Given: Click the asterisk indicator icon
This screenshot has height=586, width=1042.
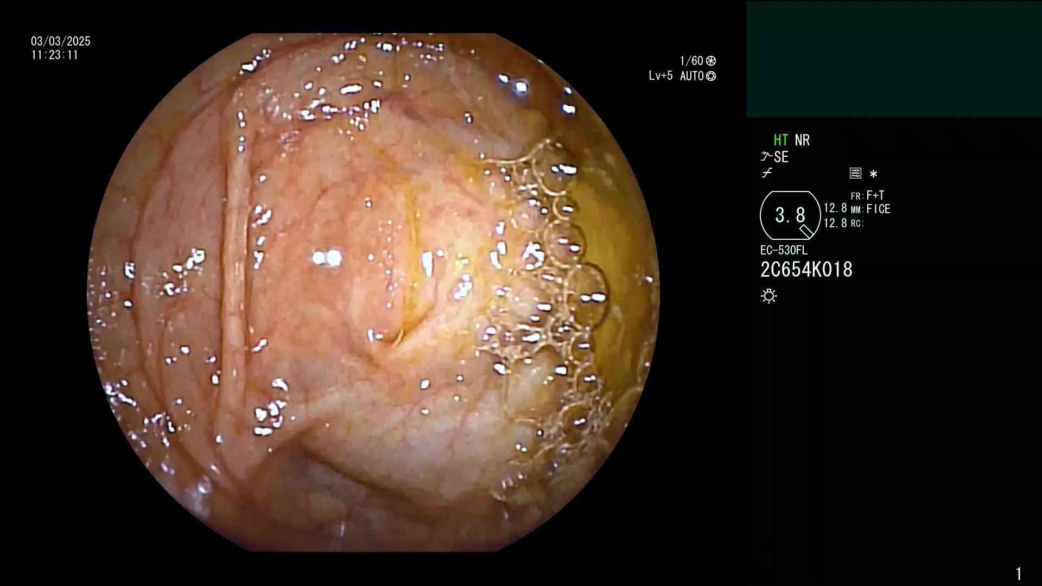Looking at the screenshot, I should pyautogui.click(x=873, y=174).
